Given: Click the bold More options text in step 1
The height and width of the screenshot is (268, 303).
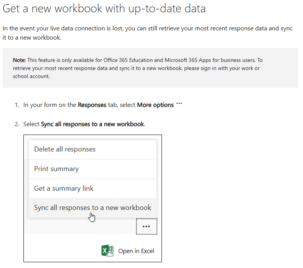Looking at the screenshot, I should click(x=155, y=105).
